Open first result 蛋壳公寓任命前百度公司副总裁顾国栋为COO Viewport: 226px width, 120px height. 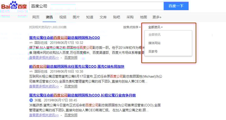click(64, 38)
